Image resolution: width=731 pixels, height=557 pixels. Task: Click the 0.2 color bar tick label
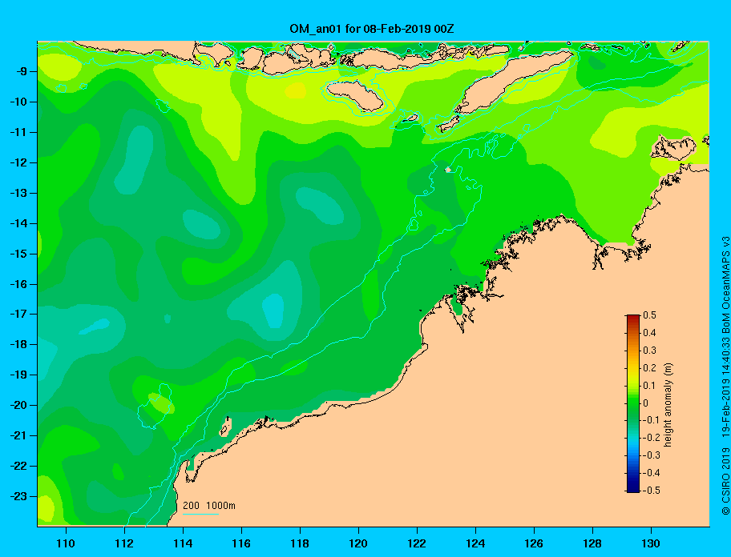[x=649, y=368]
